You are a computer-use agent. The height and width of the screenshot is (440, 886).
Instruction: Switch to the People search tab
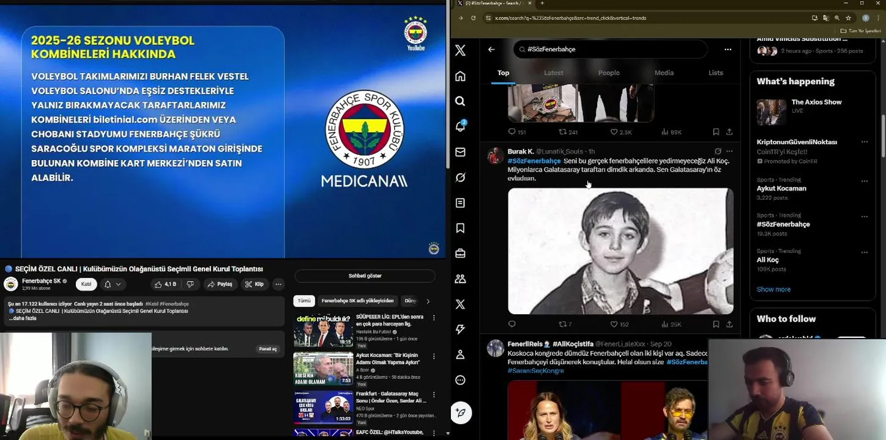[x=609, y=73]
